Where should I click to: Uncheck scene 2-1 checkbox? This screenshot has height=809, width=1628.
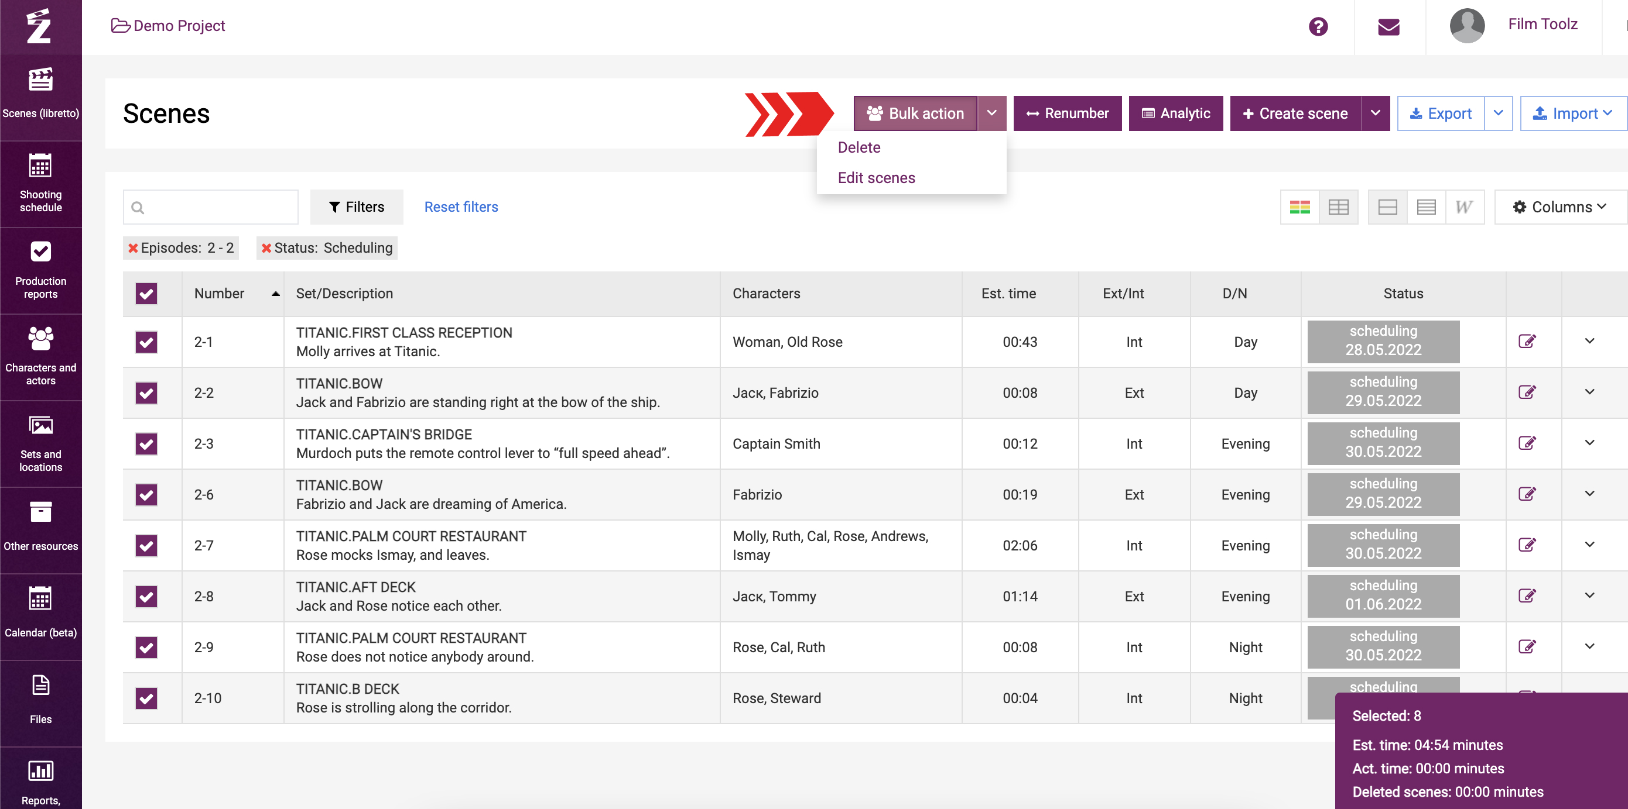pyautogui.click(x=146, y=342)
